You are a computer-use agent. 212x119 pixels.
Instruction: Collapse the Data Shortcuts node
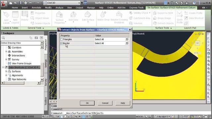click(3, 67)
